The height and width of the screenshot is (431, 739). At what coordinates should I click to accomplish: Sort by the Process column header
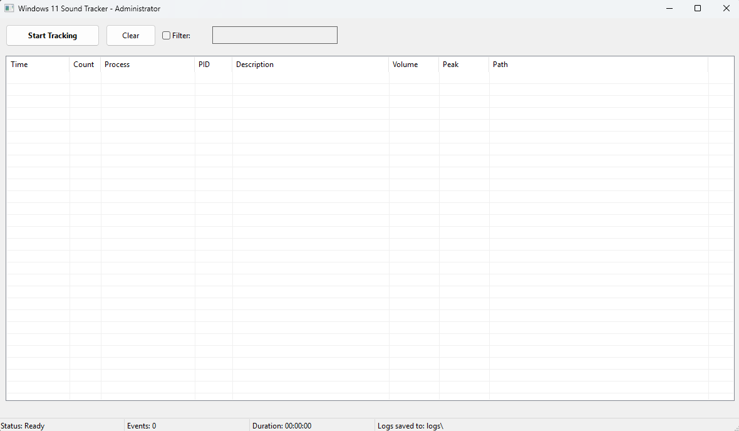[x=148, y=64]
